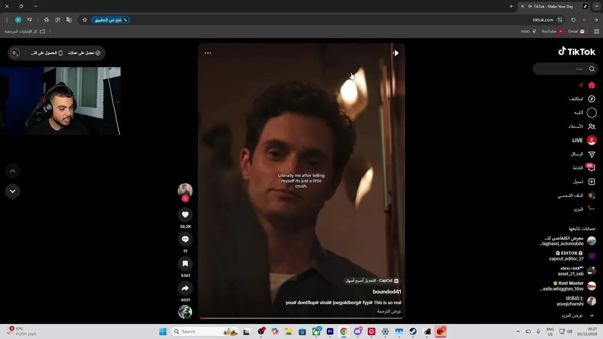Click the CapCut editing link

(372, 281)
